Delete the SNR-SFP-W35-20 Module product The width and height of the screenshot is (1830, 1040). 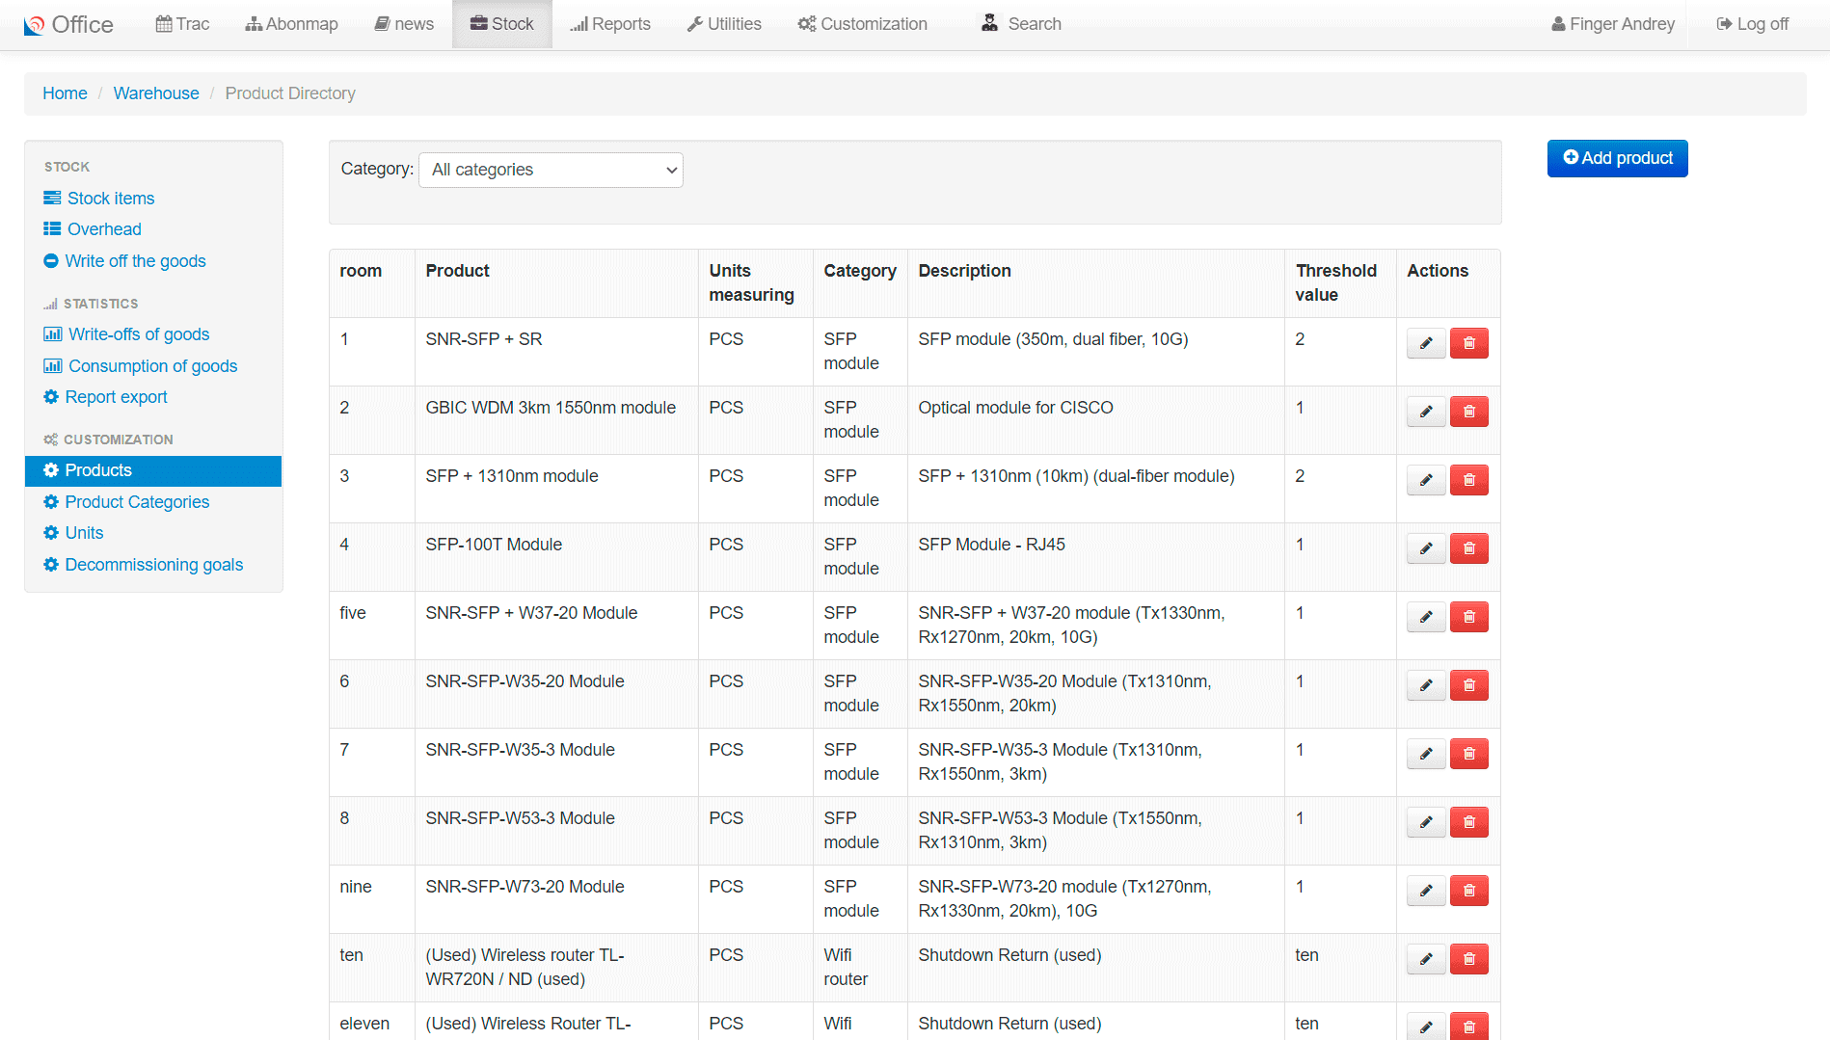click(x=1469, y=685)
